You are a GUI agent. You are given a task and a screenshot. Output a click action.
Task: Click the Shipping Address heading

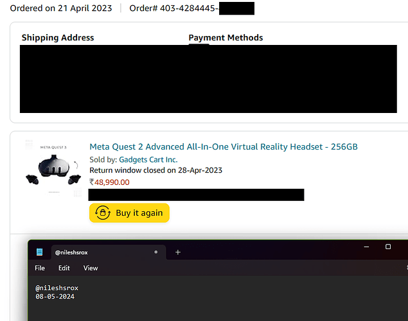pos(58,38)
